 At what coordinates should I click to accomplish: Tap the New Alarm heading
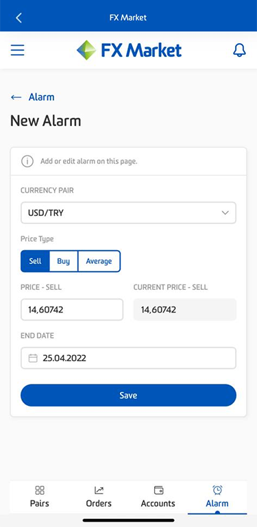[46, 121]
